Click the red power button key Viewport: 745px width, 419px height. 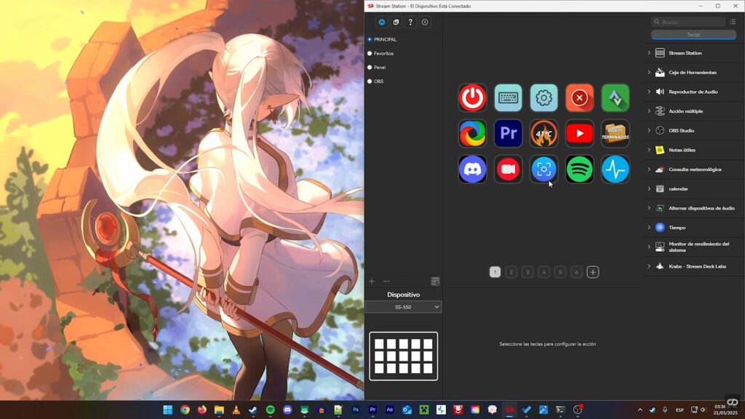[x=472, y=98]
